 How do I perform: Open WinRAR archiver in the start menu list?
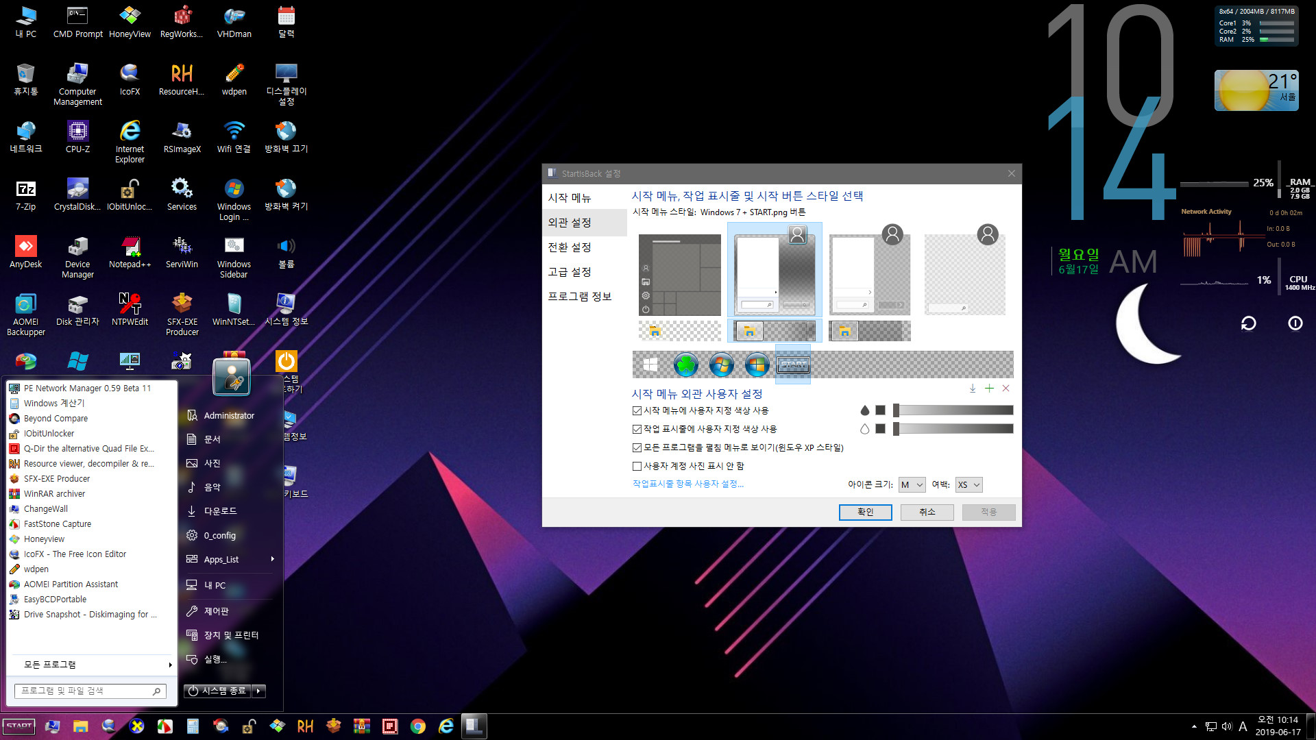coord(92,493)
